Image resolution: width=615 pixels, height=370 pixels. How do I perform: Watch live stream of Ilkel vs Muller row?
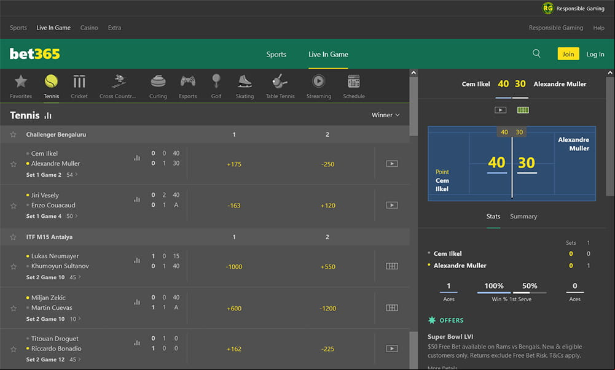pos(392,164)
